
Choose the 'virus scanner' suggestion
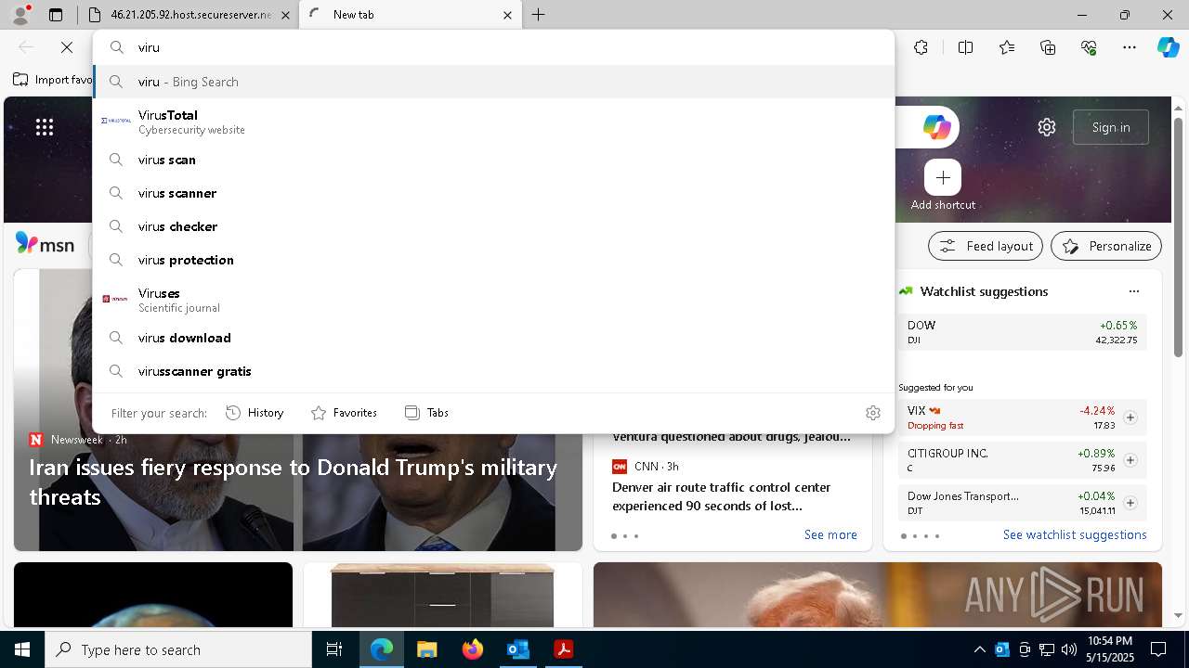pos(493,193)
